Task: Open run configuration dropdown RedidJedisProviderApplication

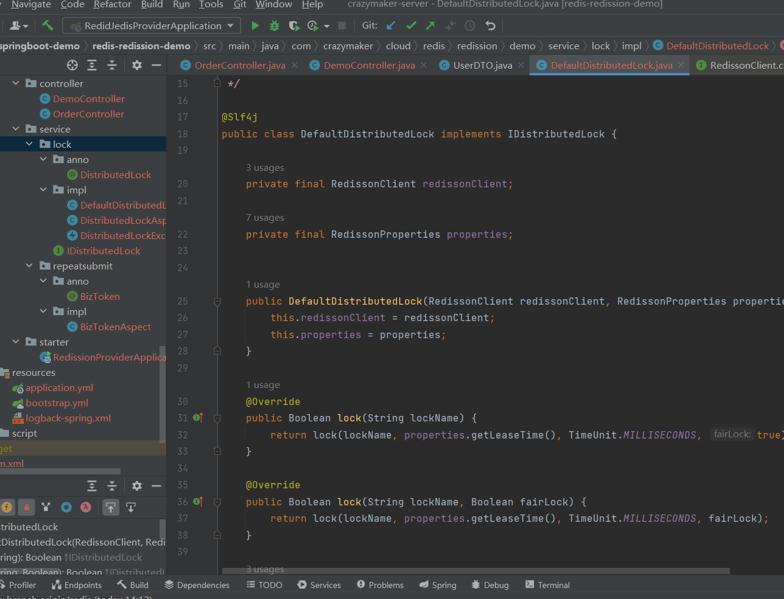Action: coord(152,26)
